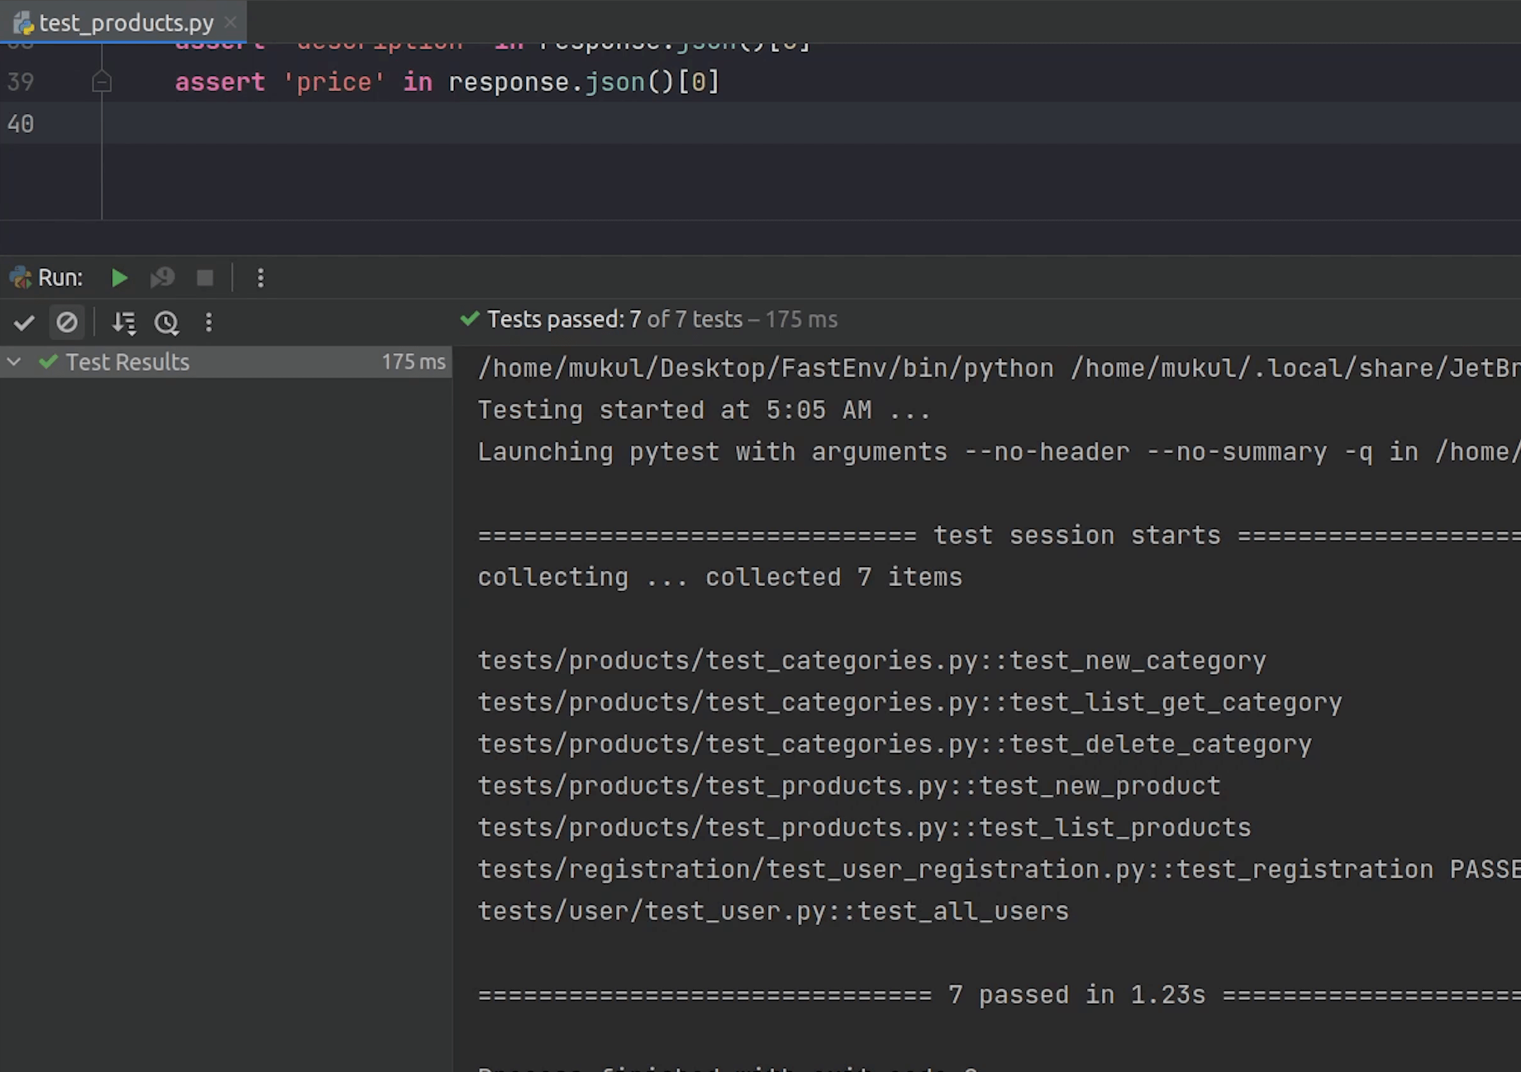Screen dimensions: 1521x1072
Task: Collapse the Test Results tree node
Action: click(14, 362)
